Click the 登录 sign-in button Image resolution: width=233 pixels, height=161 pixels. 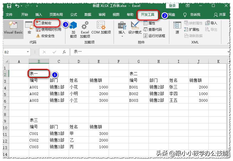coord(172,6)
